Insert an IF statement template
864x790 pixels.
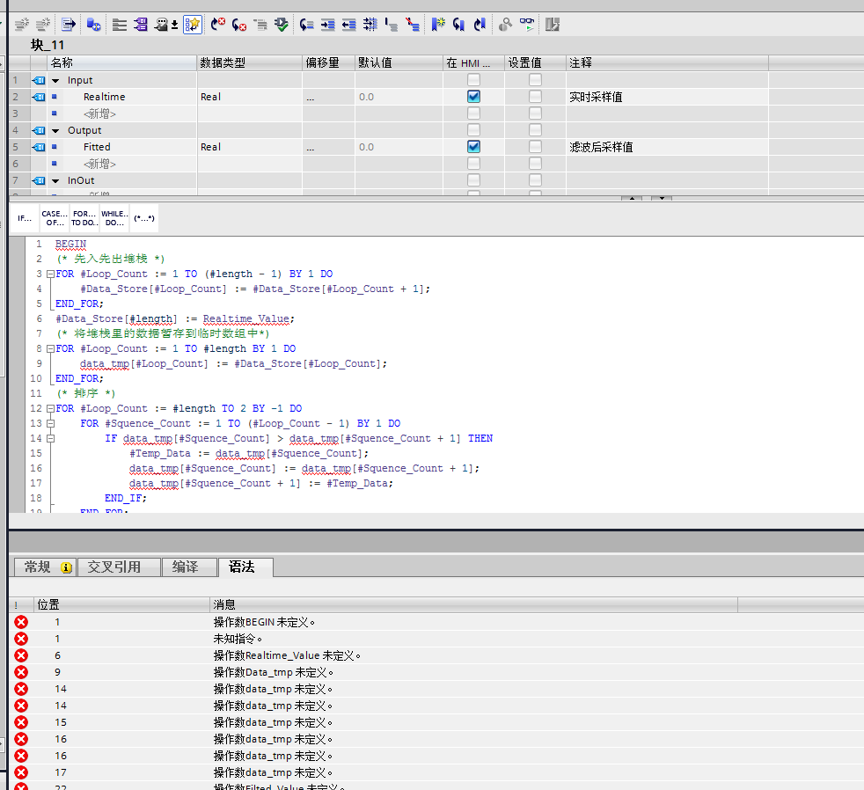pyautogui.click(x=25, y=218)
